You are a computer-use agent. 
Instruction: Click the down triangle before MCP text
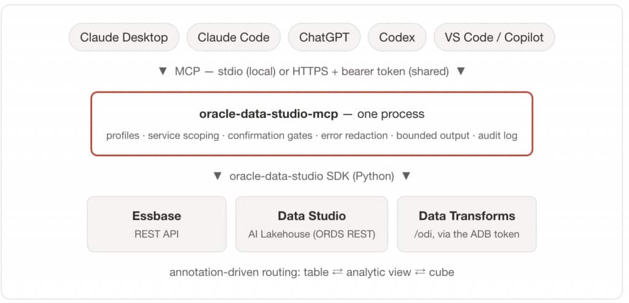(x=162, y=71)
